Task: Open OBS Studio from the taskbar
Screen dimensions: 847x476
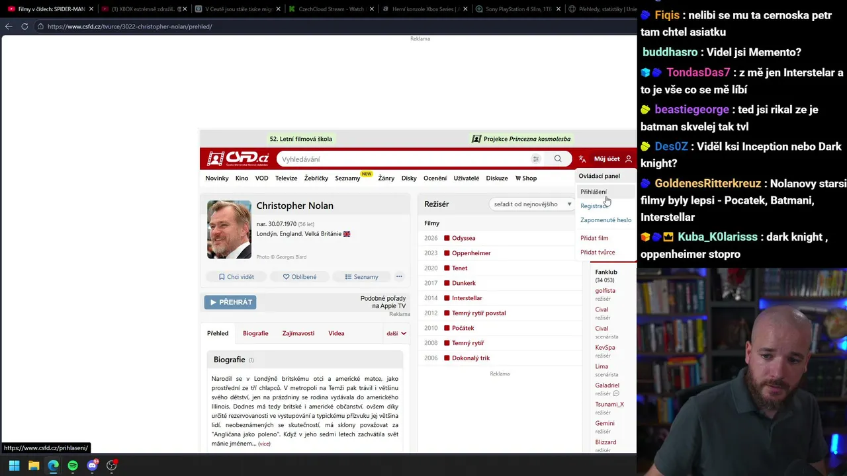Action: tap(112, 465)
